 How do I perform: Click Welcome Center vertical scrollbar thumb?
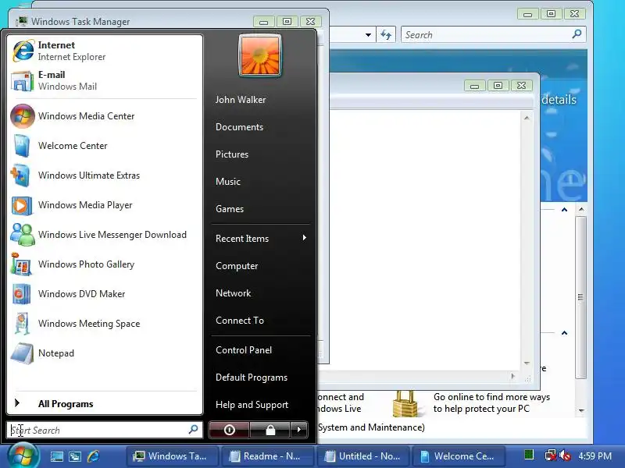pyautogui.click(x=580, y=297)
